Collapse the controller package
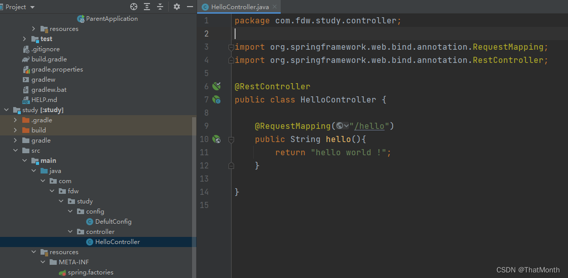This screenshot has height=278, width=568. click(x=69, y=232)
